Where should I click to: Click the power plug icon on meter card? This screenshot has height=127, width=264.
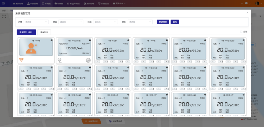click(x=60, y=60)
